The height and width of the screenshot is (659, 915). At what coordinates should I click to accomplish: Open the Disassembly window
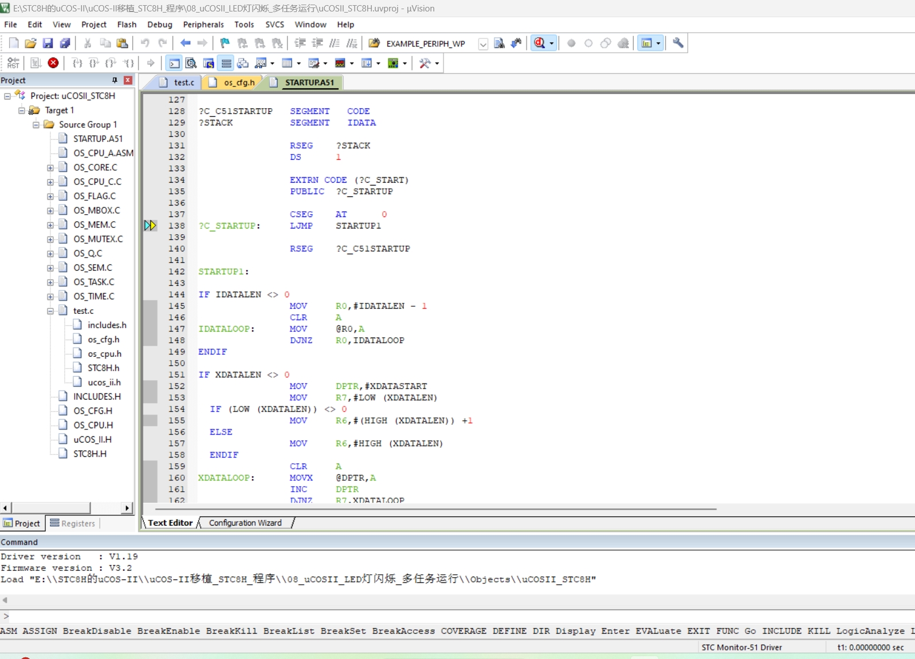pos(191,63)
